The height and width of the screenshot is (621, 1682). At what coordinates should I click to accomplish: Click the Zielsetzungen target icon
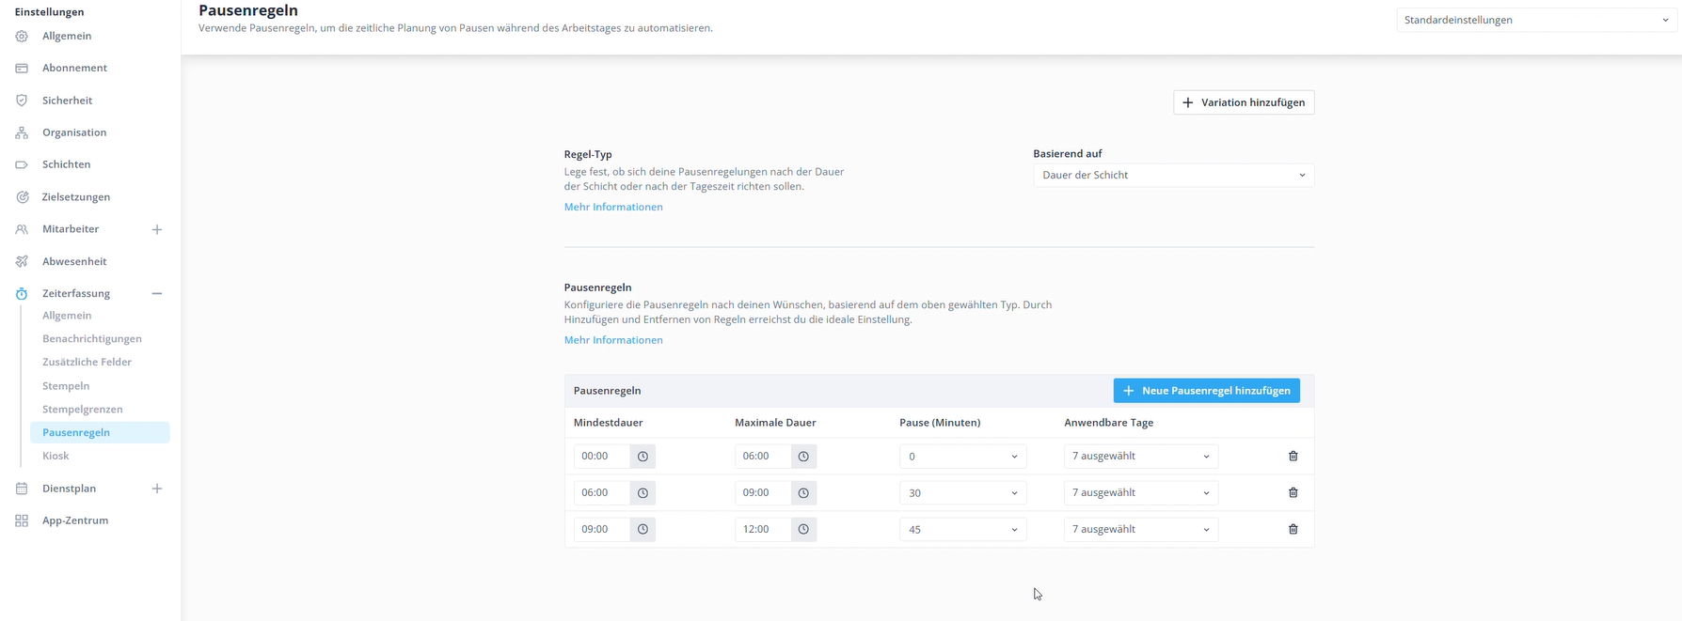click(22, 197)
